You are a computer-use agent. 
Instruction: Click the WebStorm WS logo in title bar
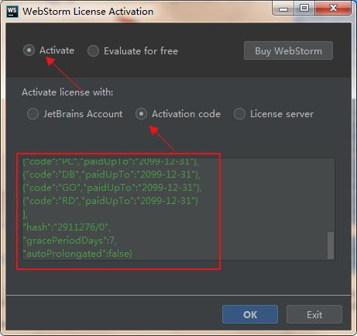coord(12,12)
